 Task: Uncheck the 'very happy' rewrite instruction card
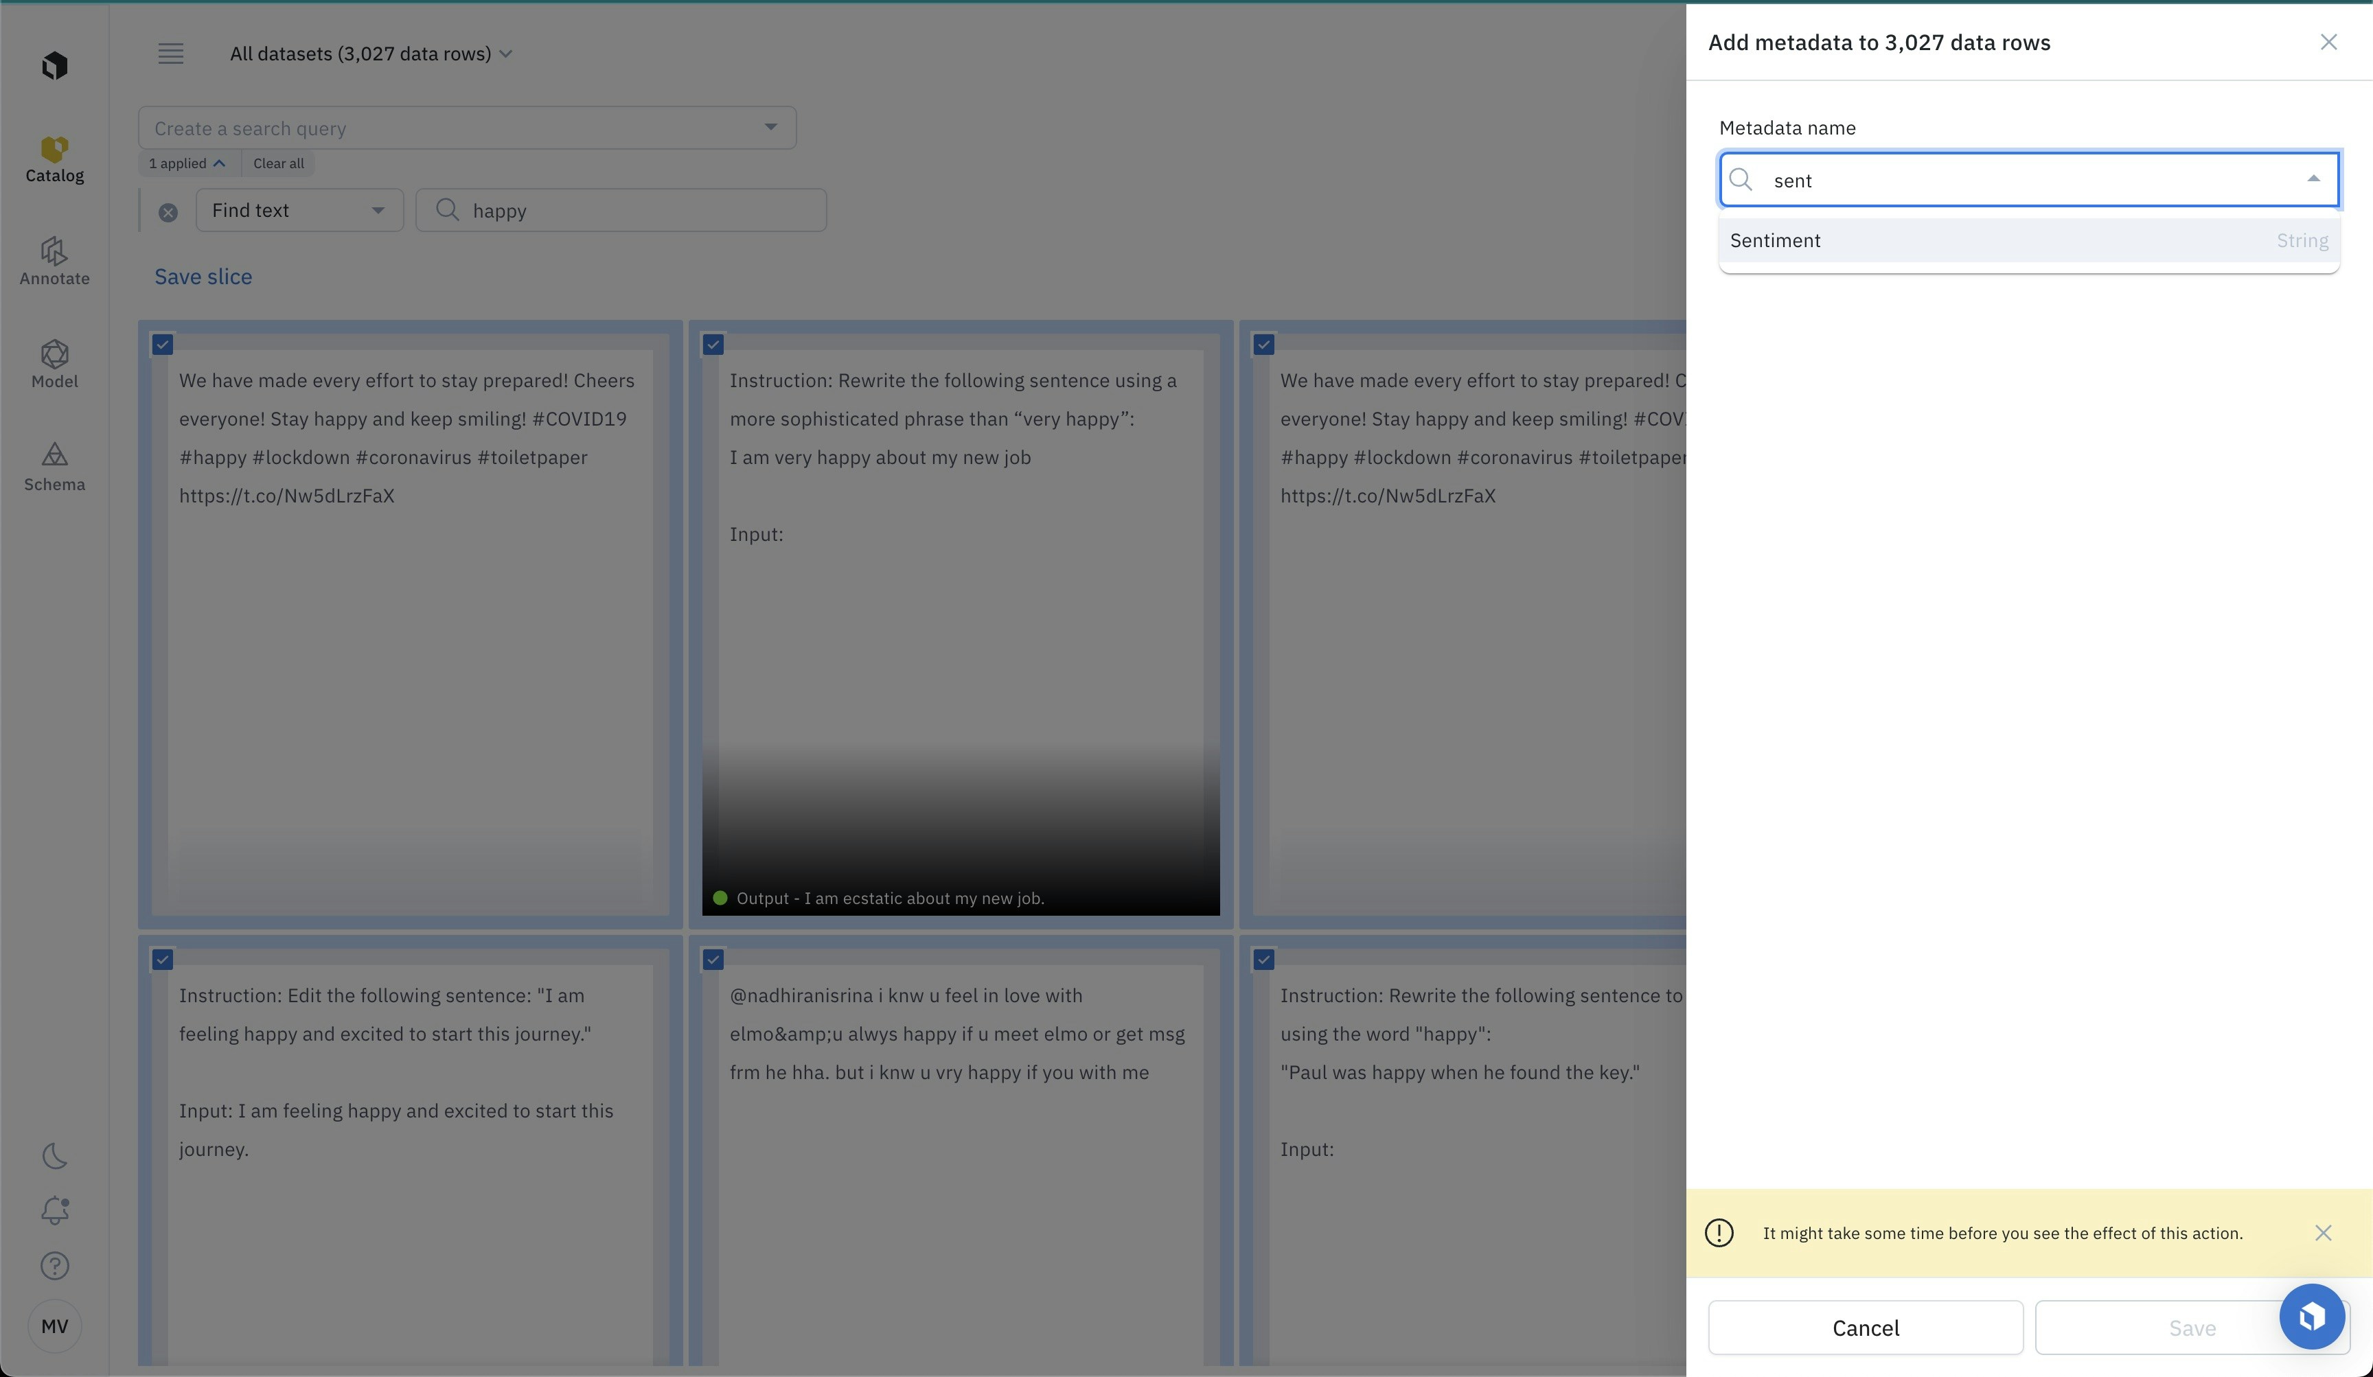click(x=713, y=345)
